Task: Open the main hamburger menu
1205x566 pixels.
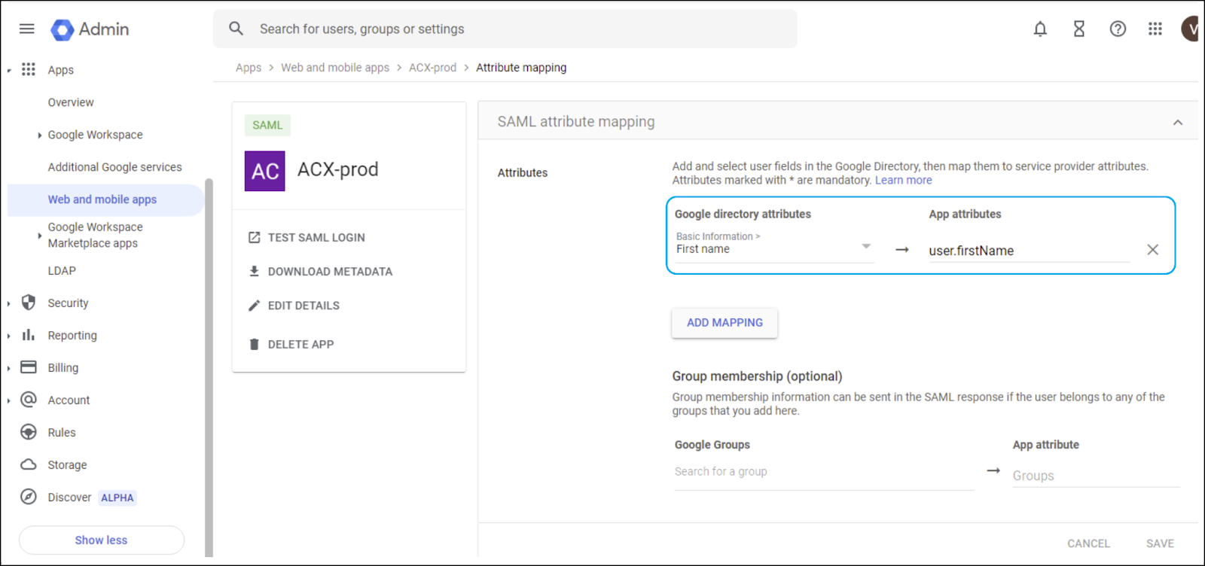Action: pos(27,29)
